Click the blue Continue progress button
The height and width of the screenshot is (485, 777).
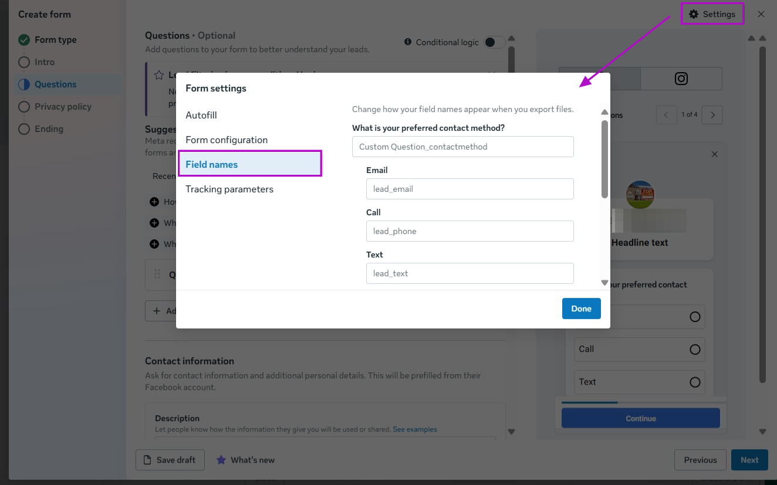point(640,418)
